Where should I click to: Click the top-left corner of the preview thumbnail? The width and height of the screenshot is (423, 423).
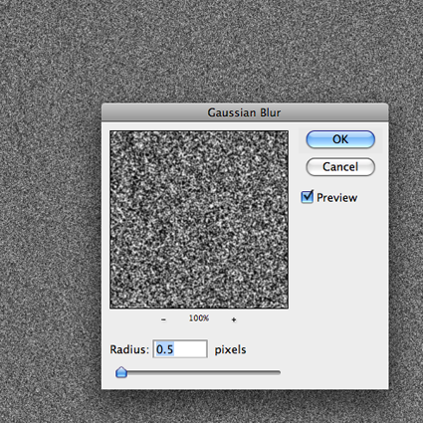[x=111, y=132]
